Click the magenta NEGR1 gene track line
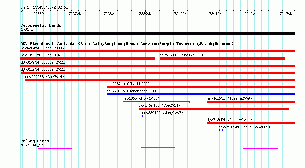 click(158, 148)
